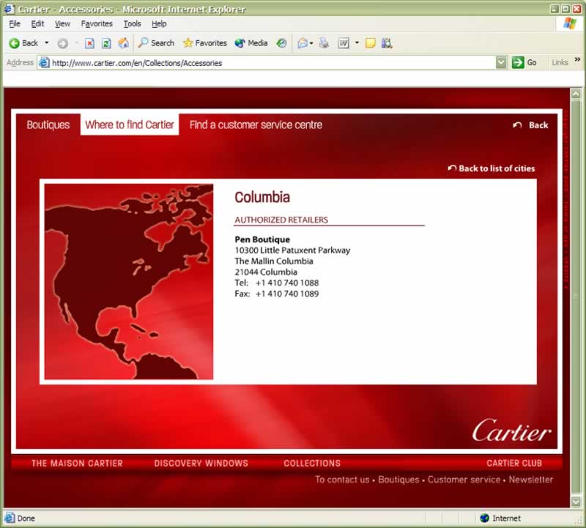
Task: Stop page loading with the red X icon
Action: [x=89, y=43]
